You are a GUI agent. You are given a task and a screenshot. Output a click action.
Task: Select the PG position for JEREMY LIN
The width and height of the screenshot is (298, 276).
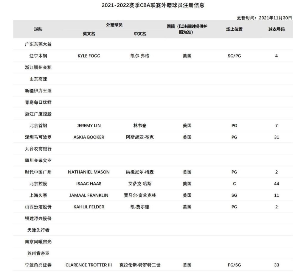(234, 125)
